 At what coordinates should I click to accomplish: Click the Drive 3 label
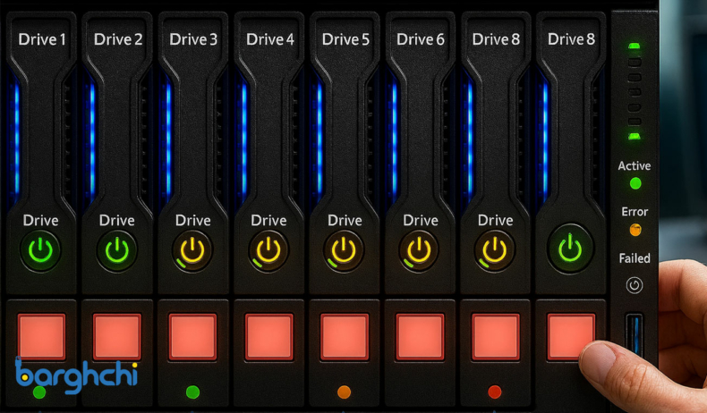193,39
